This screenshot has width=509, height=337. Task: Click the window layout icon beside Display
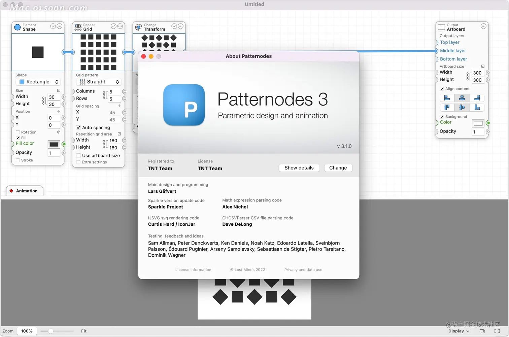pos(482,331)
